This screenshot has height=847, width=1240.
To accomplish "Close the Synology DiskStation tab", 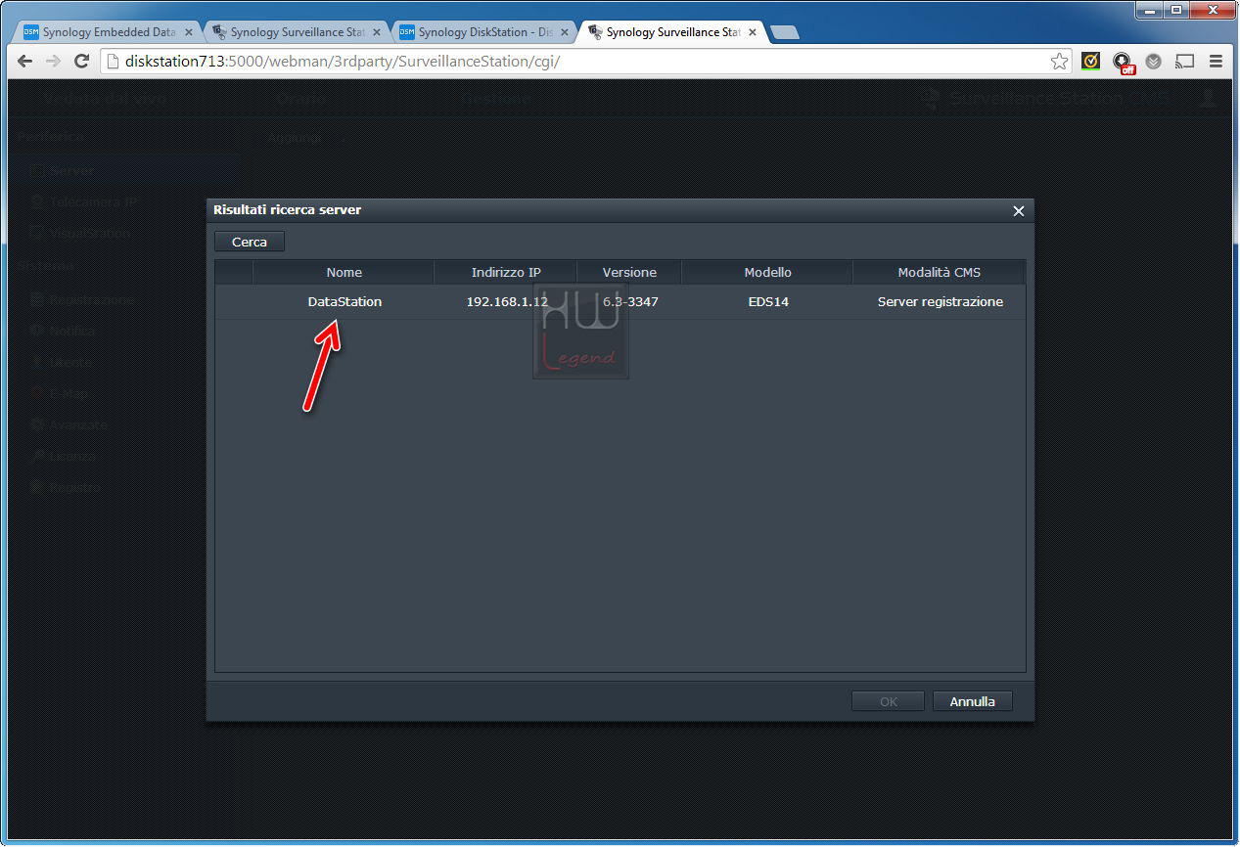I will pyautogui.click(x=565, y=32).
